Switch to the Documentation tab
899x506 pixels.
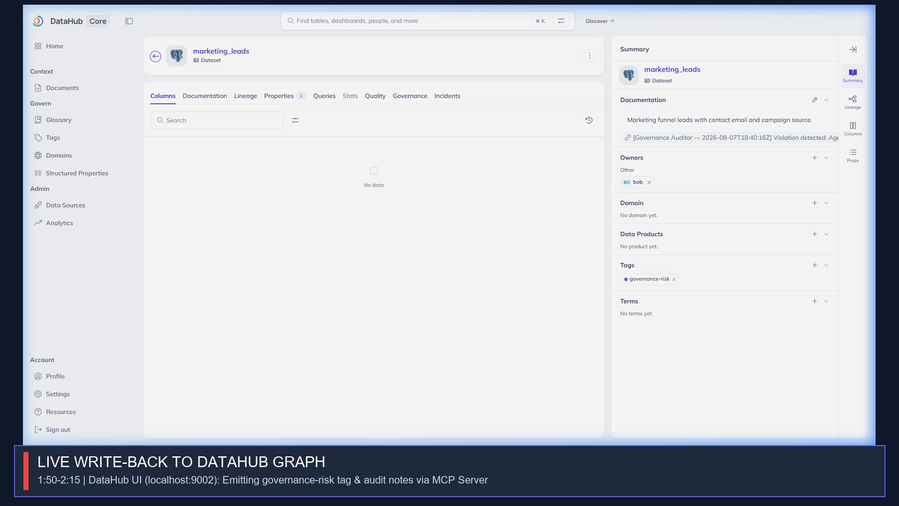click(205, 96)
